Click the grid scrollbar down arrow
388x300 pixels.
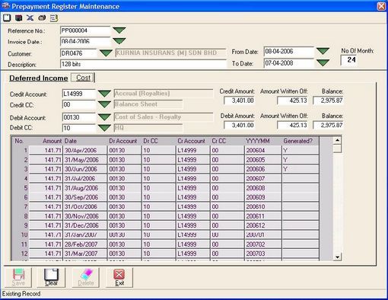tap(337, 257)
